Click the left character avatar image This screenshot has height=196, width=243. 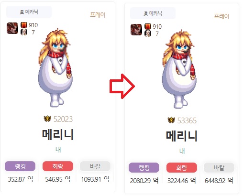[55, 67]
